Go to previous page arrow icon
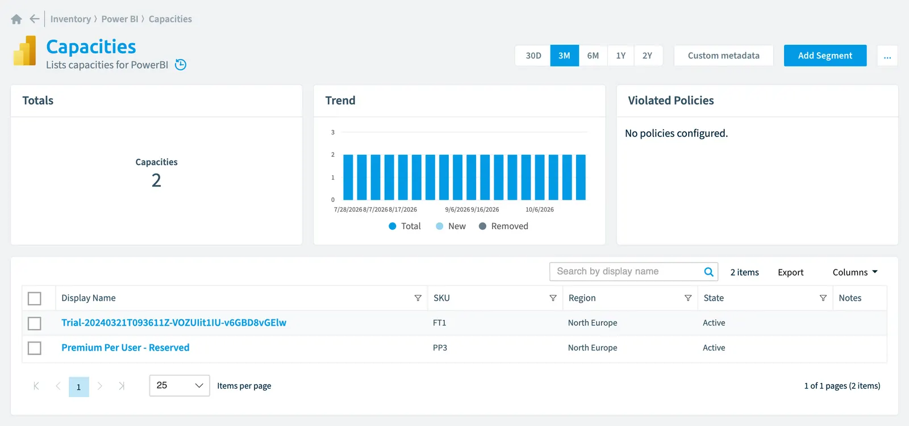Image resolution: width=909 pixels, height=426 pixels. [x=57, y=386]
